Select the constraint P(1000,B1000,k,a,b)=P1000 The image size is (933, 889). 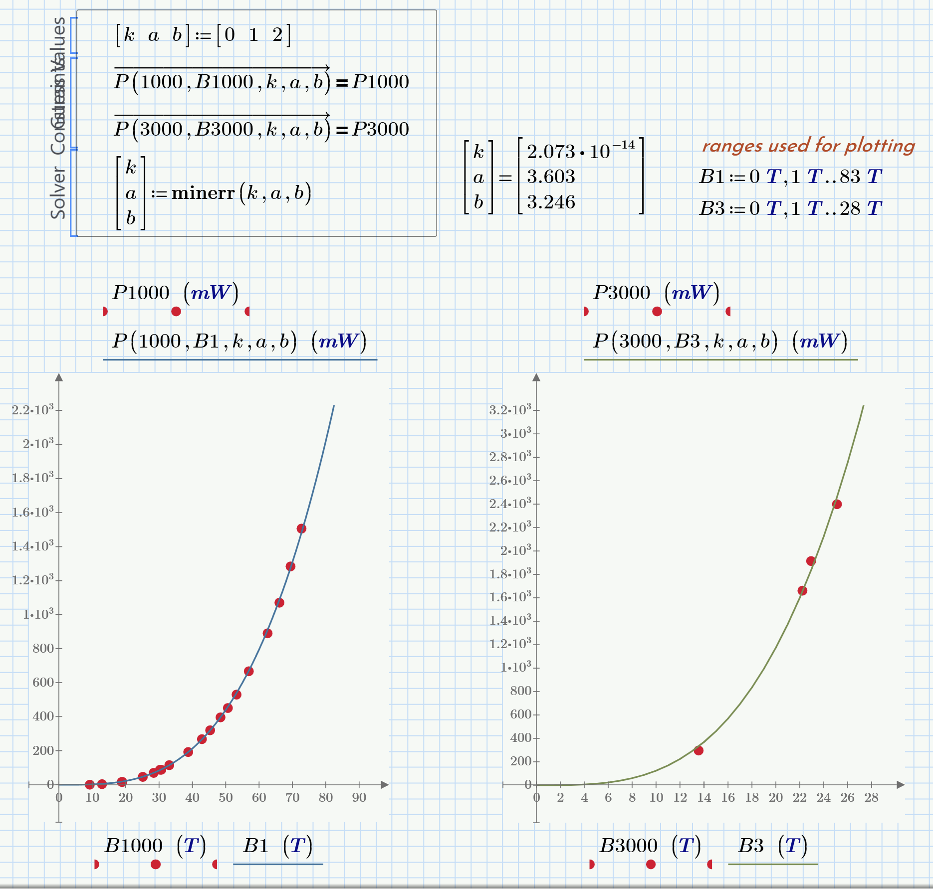[x=259, y=81]
